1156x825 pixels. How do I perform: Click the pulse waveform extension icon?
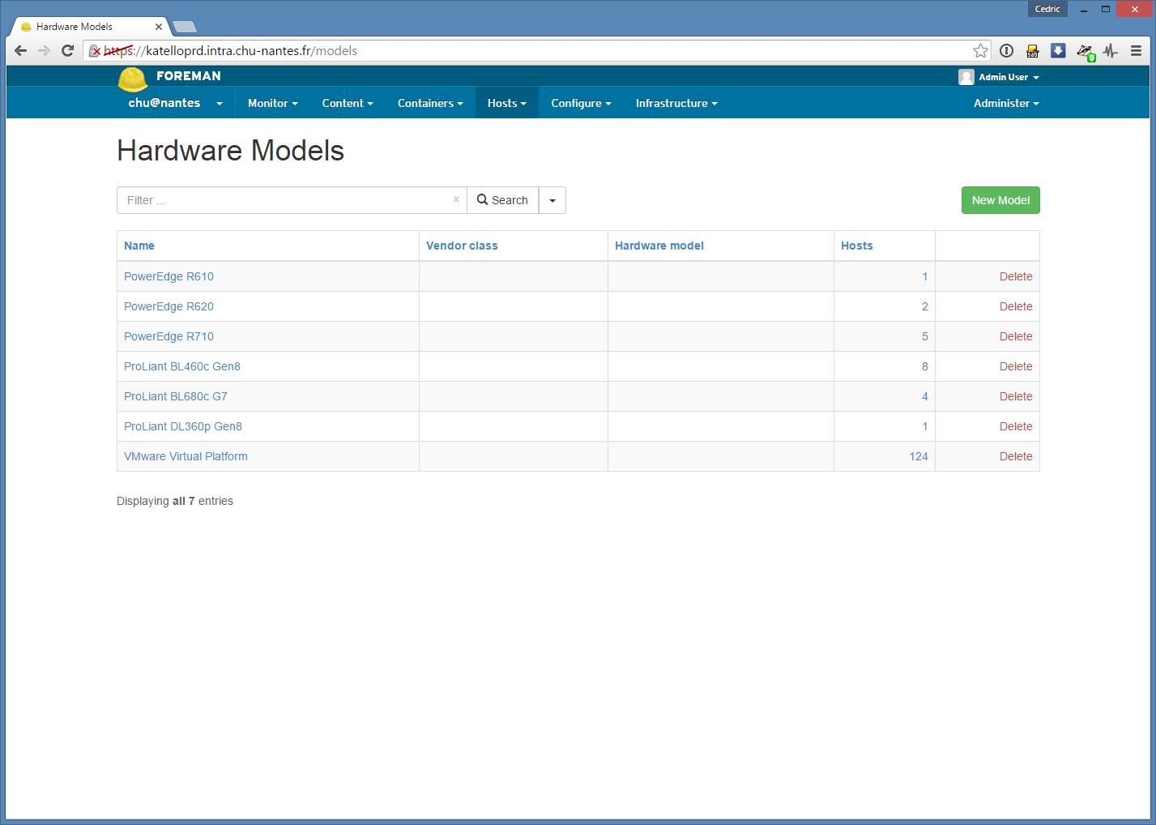[x=1110, y=51]
